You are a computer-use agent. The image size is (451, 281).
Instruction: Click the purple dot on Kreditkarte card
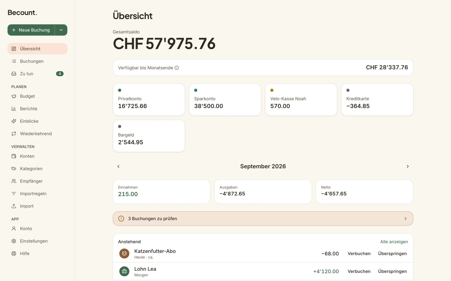point(348,90)
